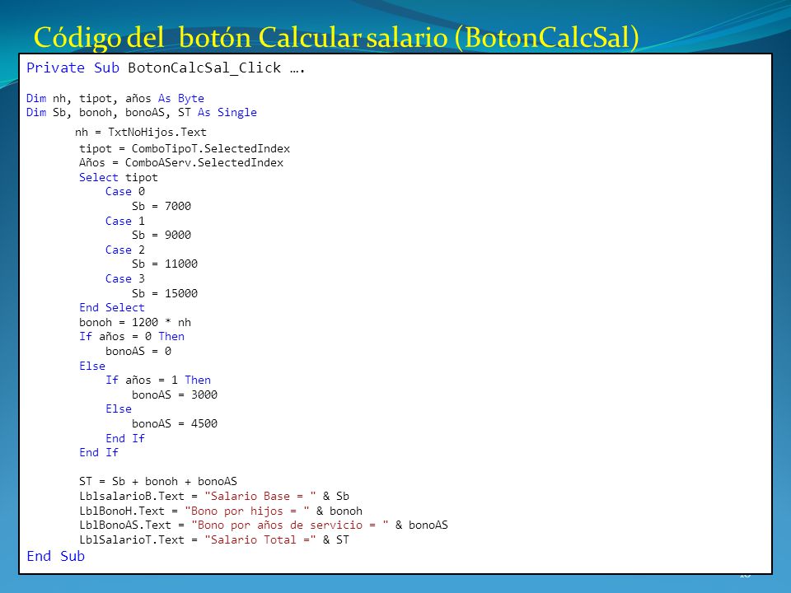Click the line 'bonoAS = 4500'
The image size is (791, 593).
click(x=175, y=423)
